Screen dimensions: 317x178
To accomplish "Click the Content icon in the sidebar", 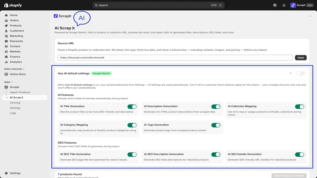I will (x=6, y=46).
